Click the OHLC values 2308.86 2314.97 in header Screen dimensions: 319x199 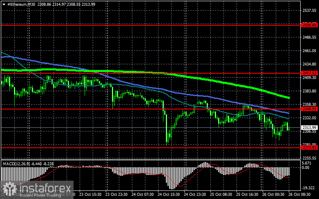click(51, 4)
